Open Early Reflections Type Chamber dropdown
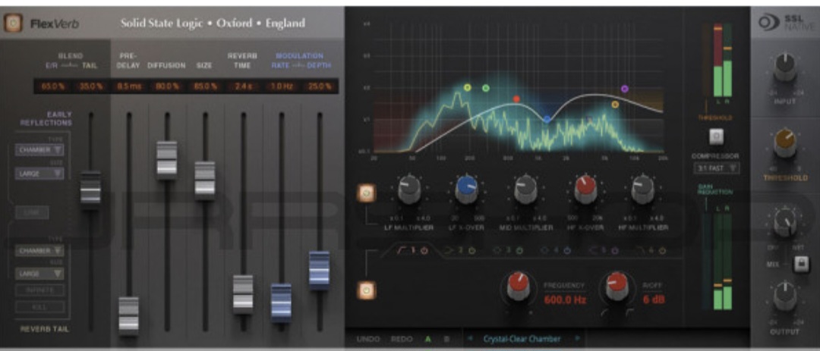The image size is (820, 351). click(39, 150)
